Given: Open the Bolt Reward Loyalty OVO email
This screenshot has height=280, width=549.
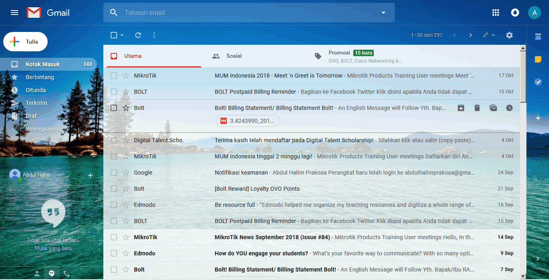Looking at the screenshot, I should tap(312, 189).
